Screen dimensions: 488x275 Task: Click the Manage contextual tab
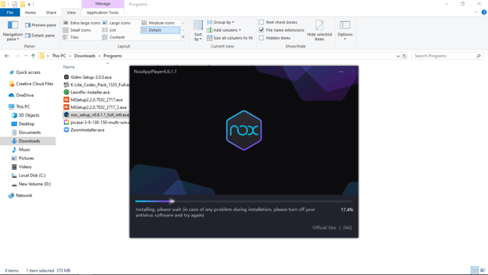[102, 4]
